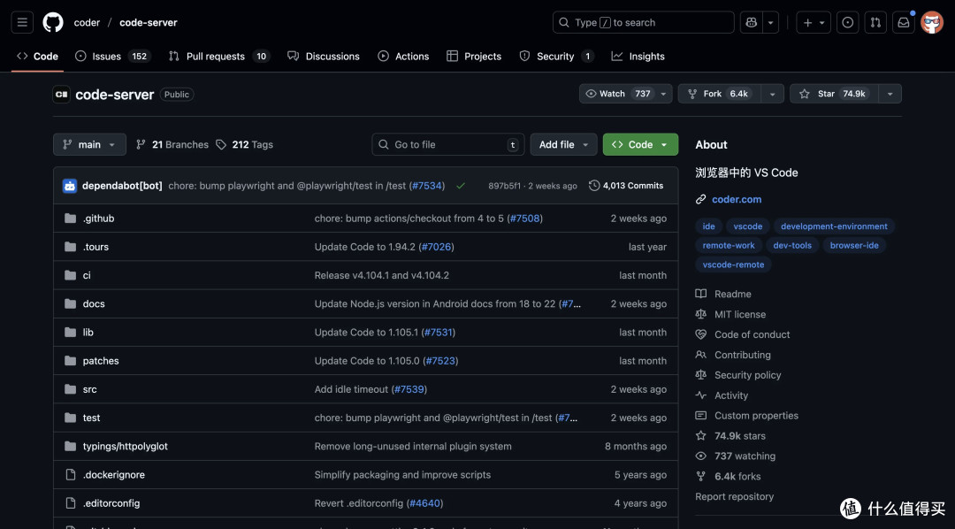This screenshot has width=955, height=529.
Task: Expand the Star lists dropdown arrow
Action: pos(890,94)
